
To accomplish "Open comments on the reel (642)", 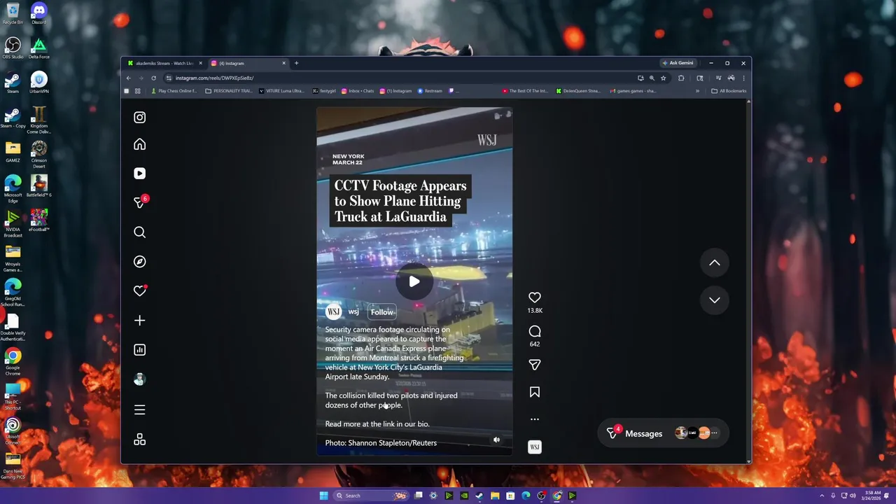I will click(535, 331).
